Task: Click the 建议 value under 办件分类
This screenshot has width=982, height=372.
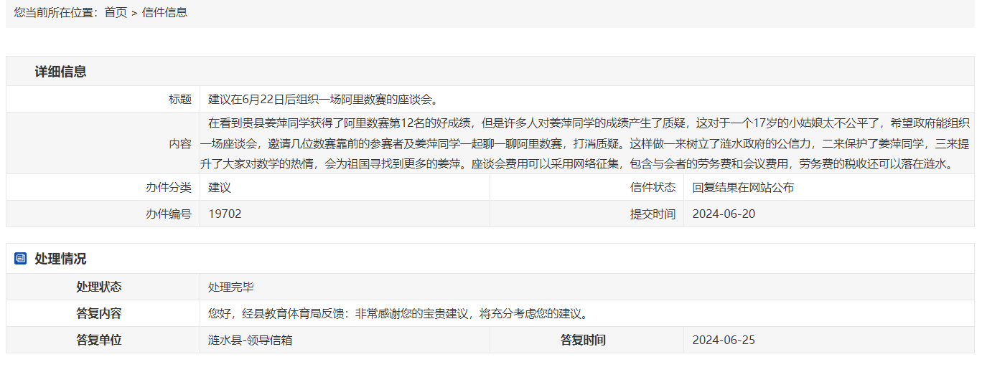Action: coord(220,188)
